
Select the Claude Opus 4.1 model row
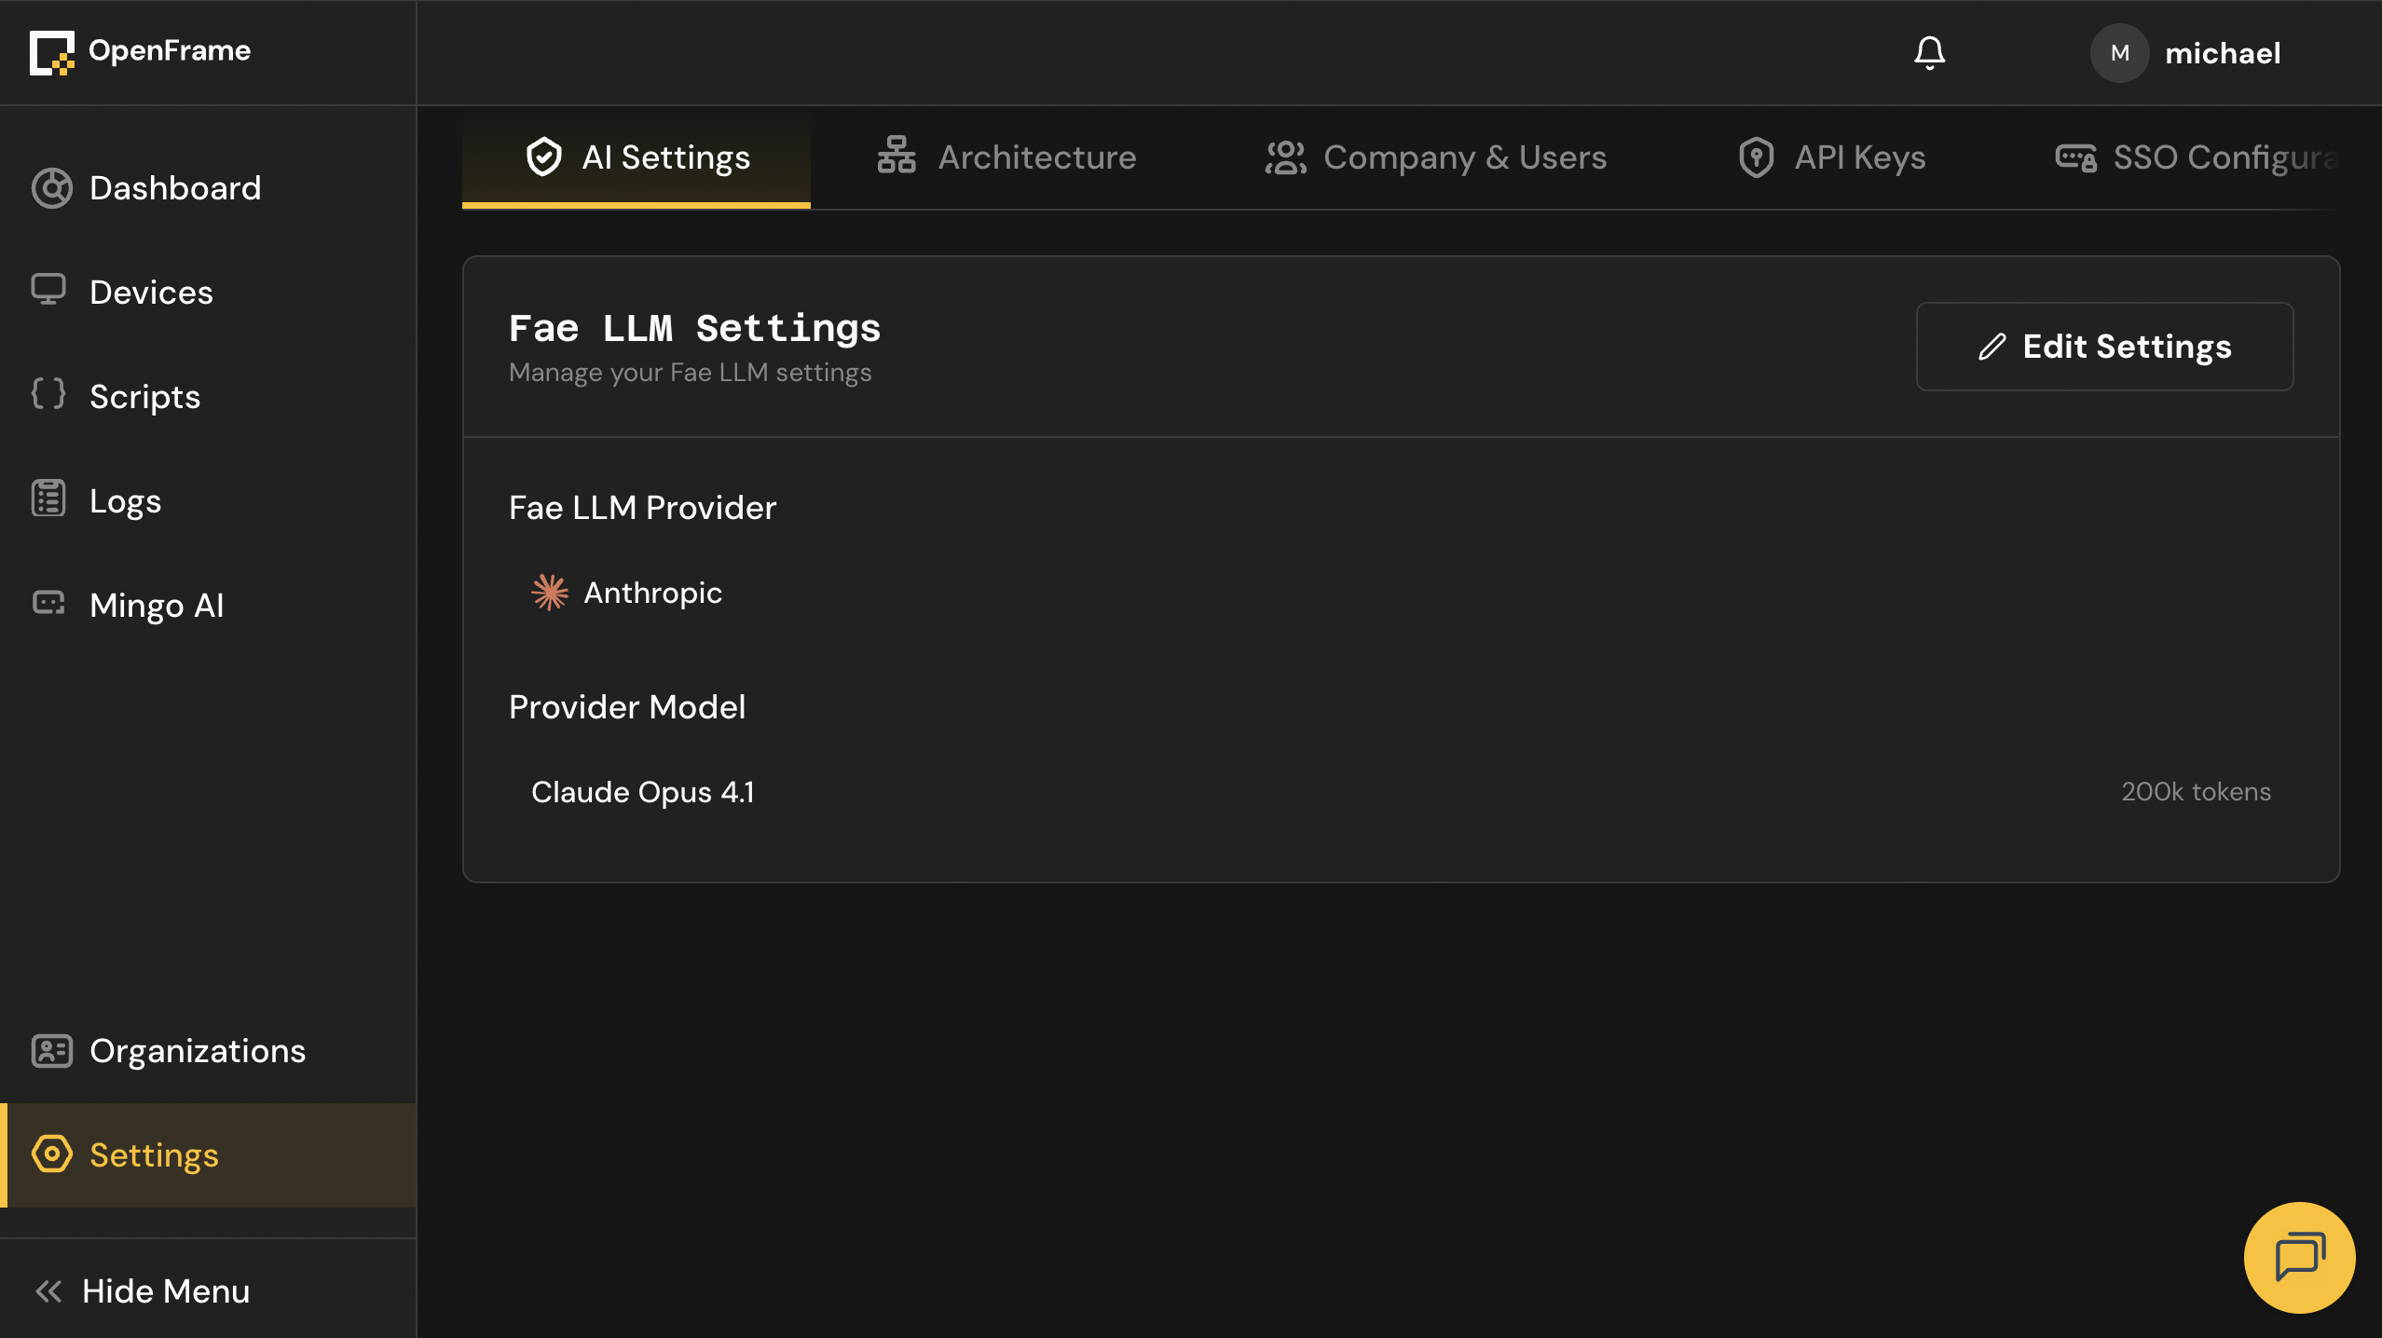click(x=1401, y=792)
